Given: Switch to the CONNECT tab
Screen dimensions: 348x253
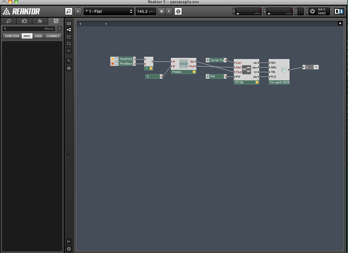Looking at the screenshot, I should 53,36.
